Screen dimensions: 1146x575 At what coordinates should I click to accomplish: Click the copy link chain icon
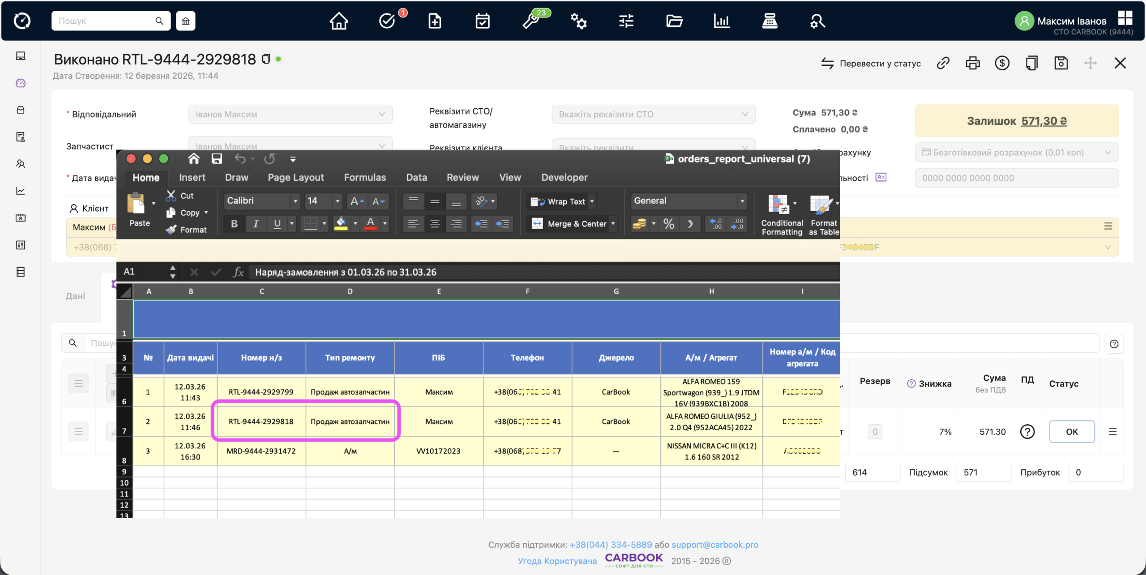pyautogui.click(x=943, y=63)
